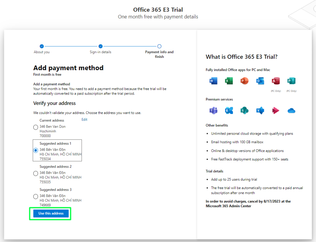The image size is (316, 242).
Task: Click the Publisher app icon
Action: coord(291,81)
